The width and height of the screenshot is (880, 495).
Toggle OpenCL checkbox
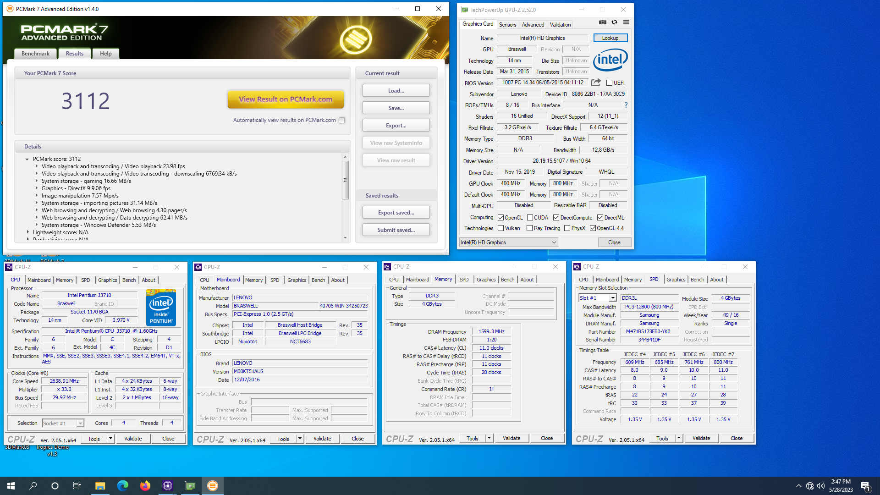500,218
